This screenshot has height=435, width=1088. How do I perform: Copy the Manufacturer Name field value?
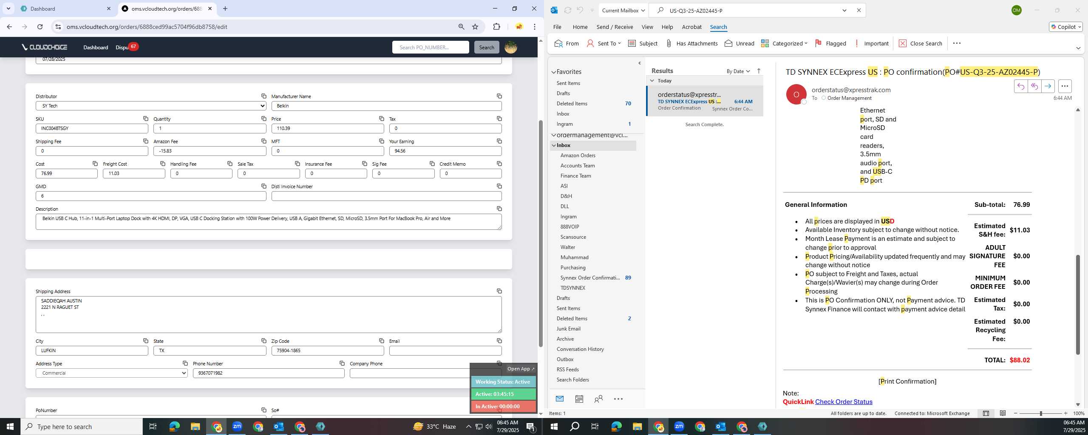499,96
